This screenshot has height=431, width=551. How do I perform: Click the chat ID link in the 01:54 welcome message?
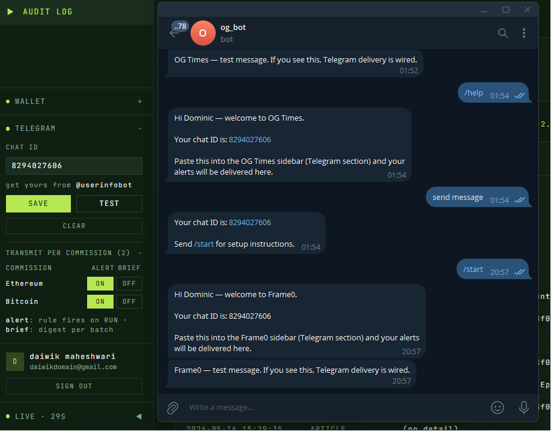coord(250,140)
